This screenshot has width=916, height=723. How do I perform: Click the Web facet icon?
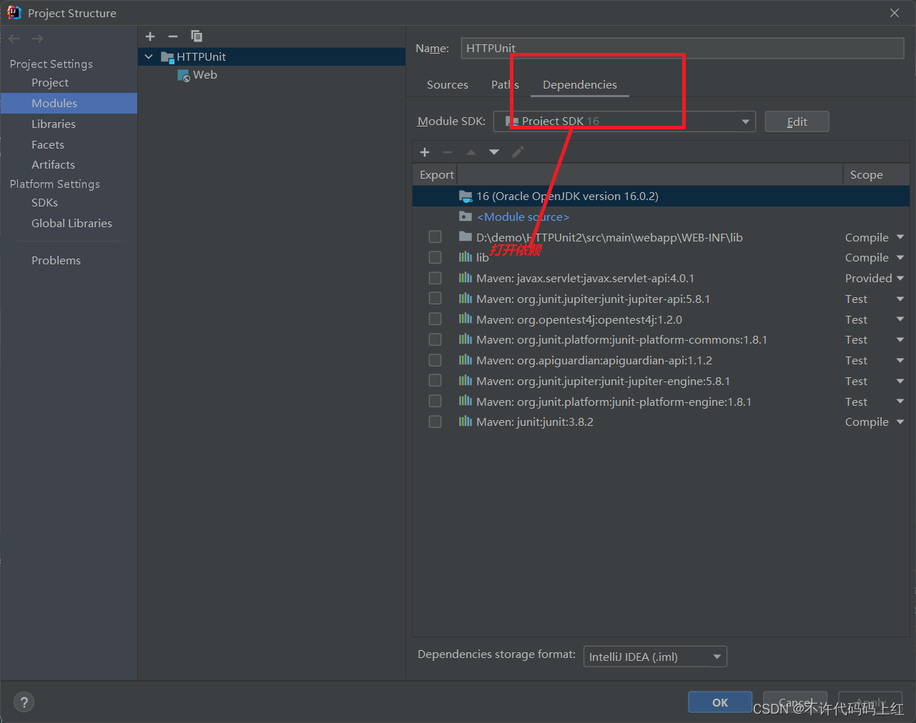pyautogui.click(x=184, y=75)
